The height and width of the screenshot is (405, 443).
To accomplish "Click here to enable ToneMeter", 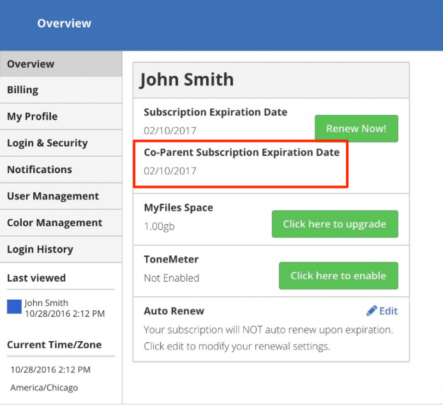I will [338, 276].
